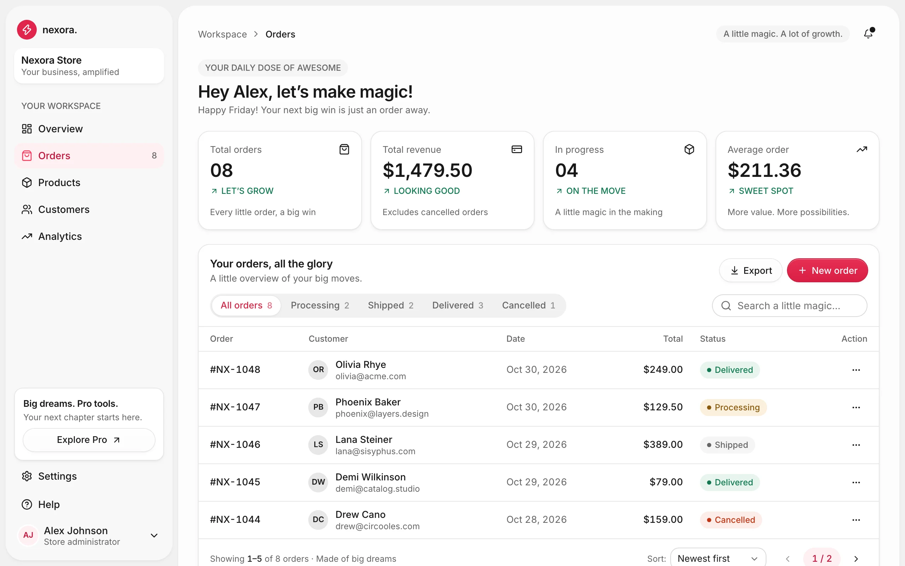Click the Export button
Image resolution: width=905 pixels, height=566 pixels.
pyautogui.click(x=751, y=270)
